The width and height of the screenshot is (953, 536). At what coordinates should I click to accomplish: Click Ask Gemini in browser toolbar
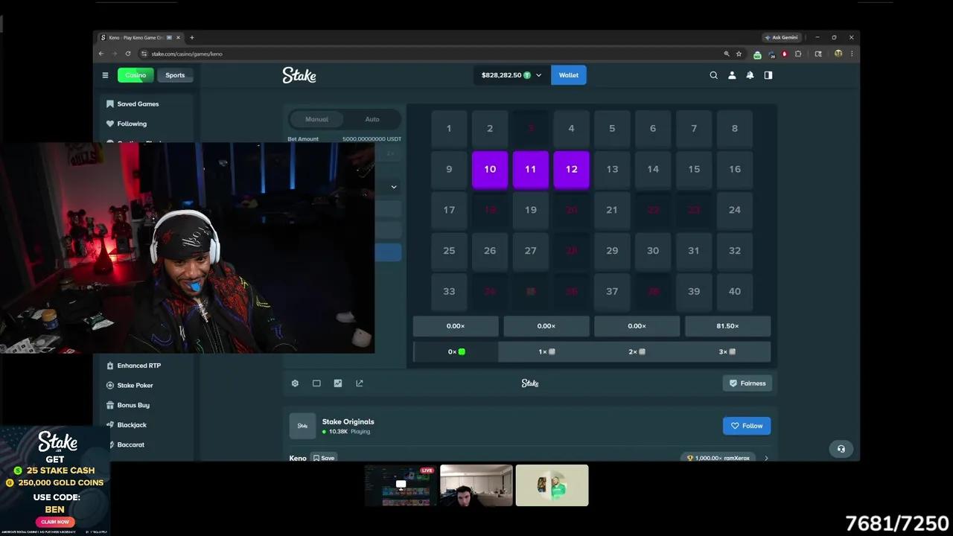click(x=781, y=37)
